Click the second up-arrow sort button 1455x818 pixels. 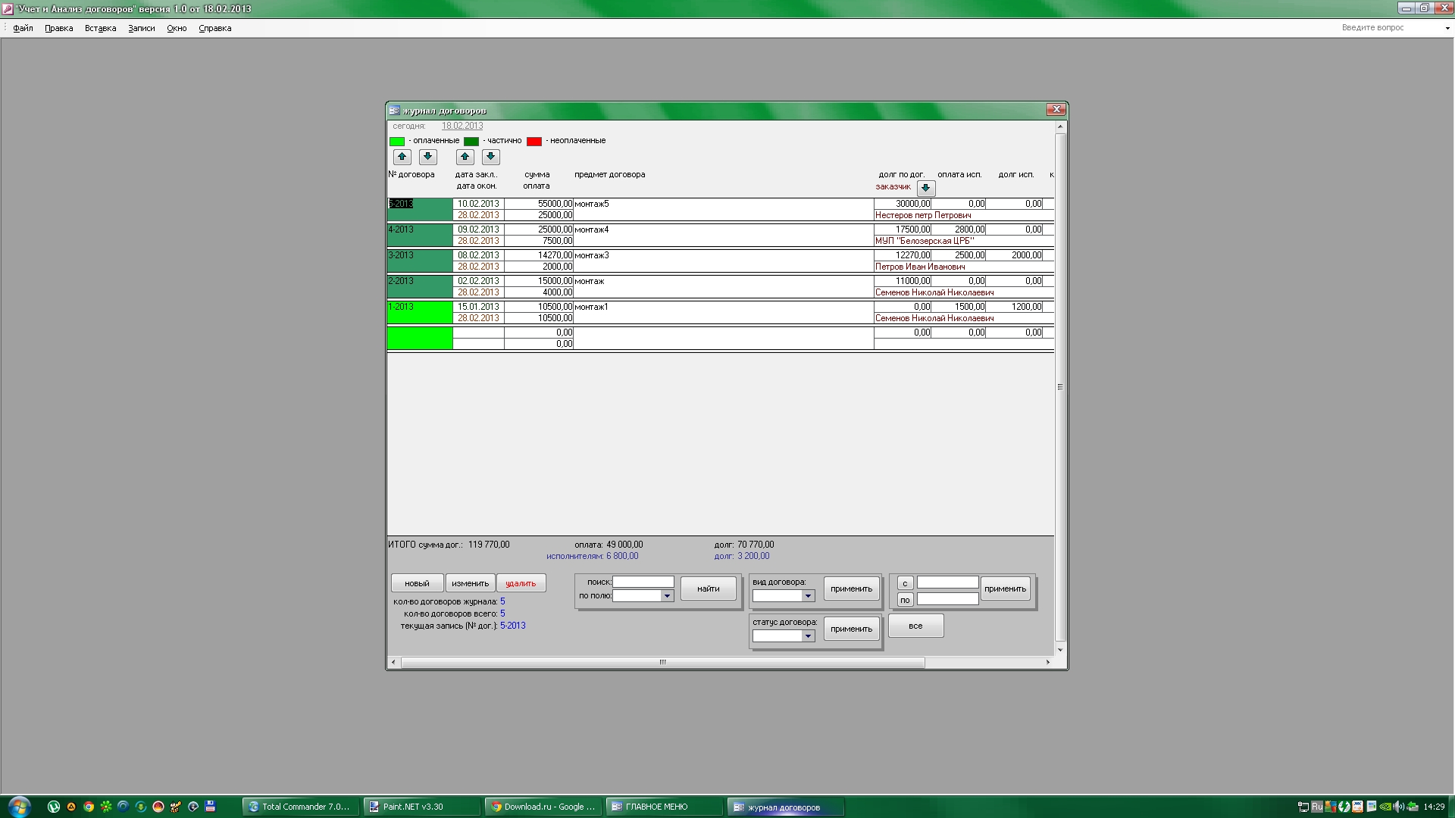click(465, 157)
